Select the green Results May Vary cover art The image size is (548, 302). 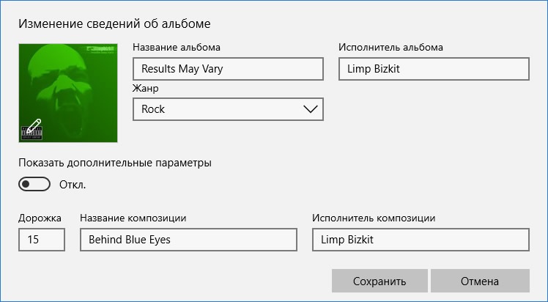(x=68, y=93)
